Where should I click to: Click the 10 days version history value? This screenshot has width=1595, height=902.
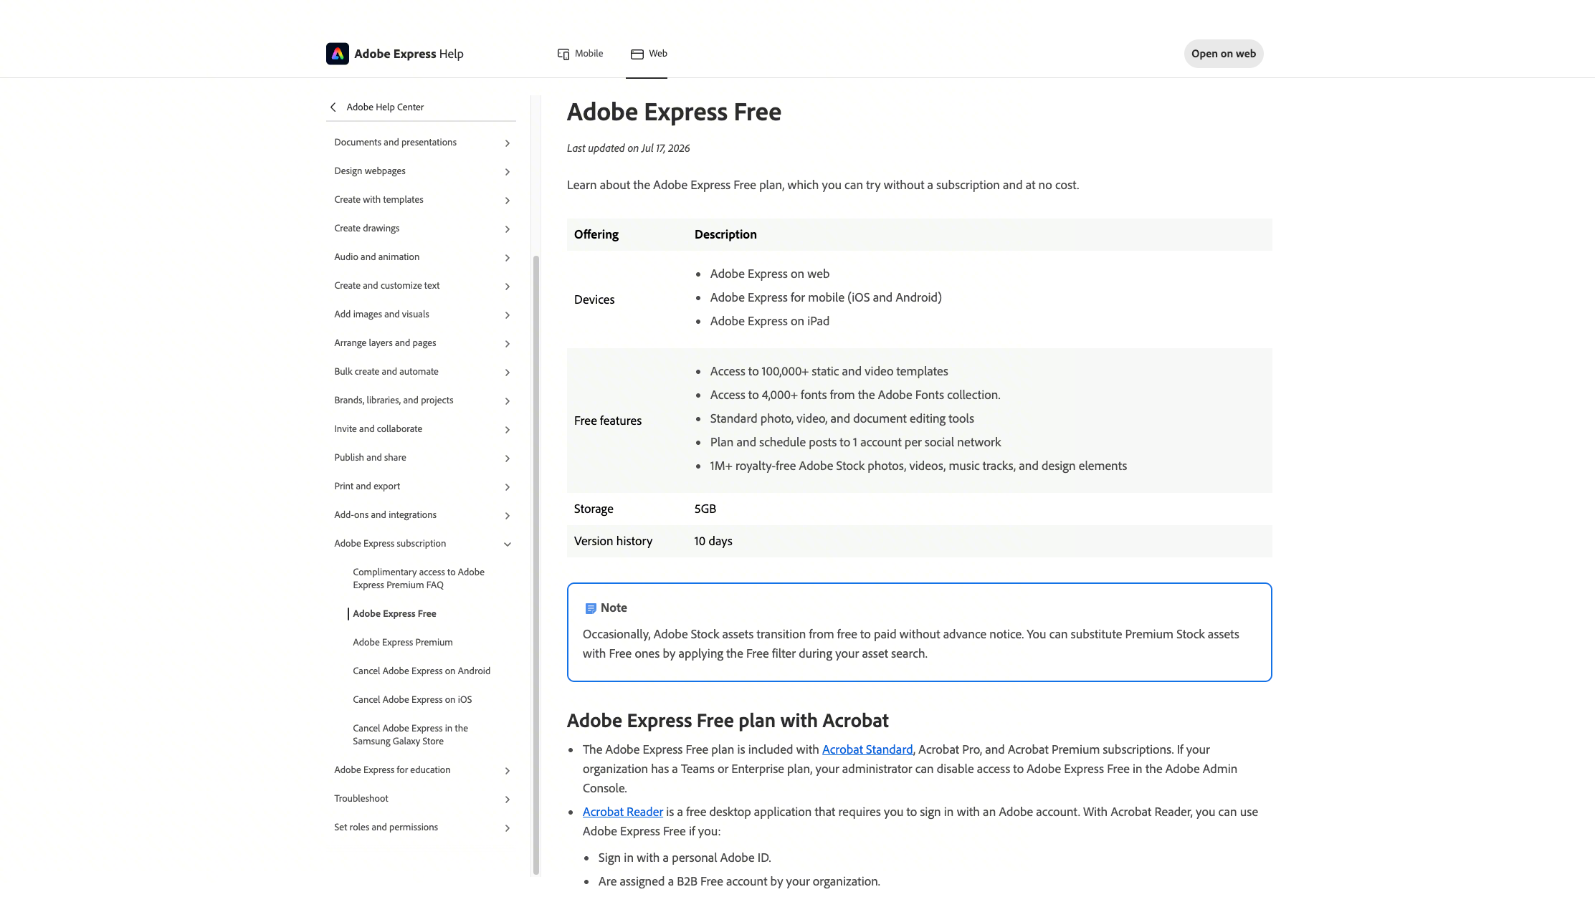pyautogui.click(x=713, y=542)
